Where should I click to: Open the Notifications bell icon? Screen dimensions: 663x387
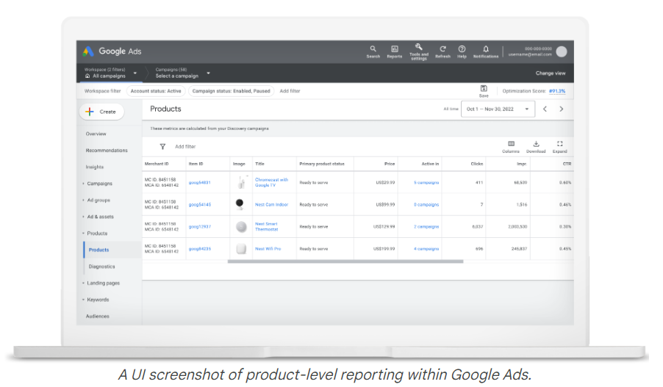(x=485, y=48)
